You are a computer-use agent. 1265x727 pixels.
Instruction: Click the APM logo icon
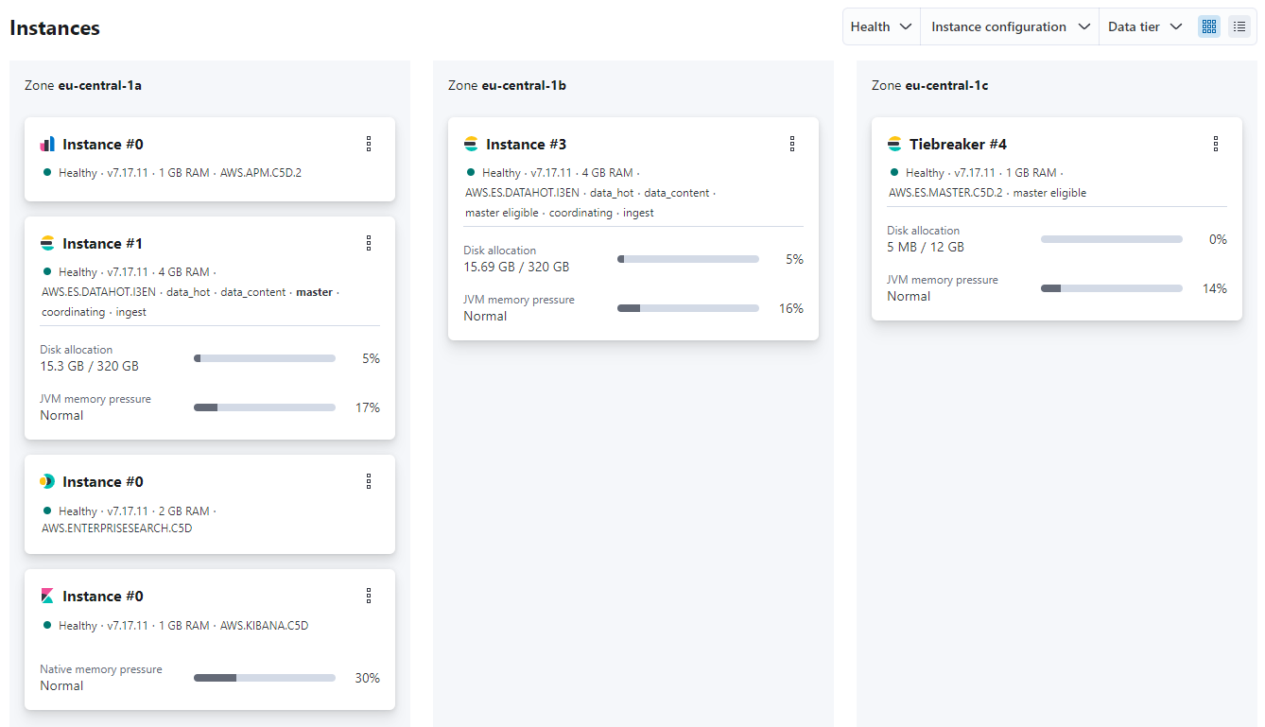coord(47,144)
